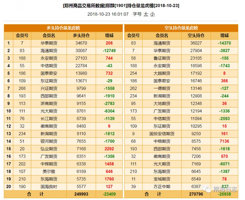The image size is (245, 200).
Task: Click the change value -1910
Action: pos(109,96)
